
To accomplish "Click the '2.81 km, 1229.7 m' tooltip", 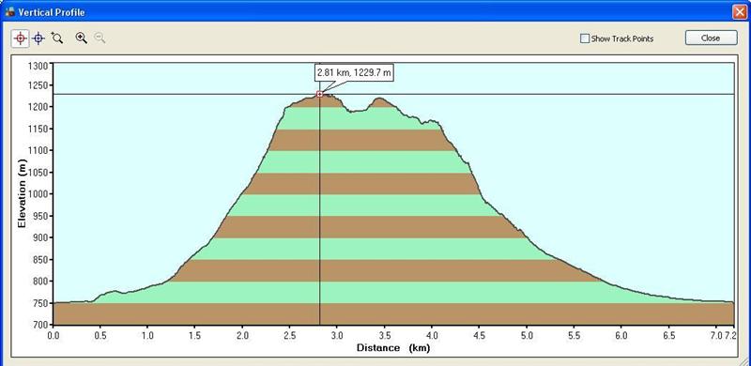I will tap(354, 73).
